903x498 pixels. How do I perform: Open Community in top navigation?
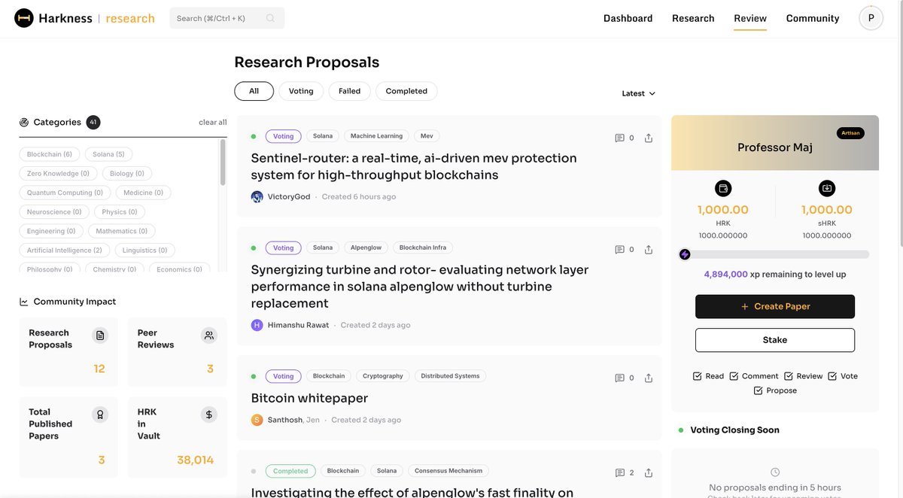point(813,18)
